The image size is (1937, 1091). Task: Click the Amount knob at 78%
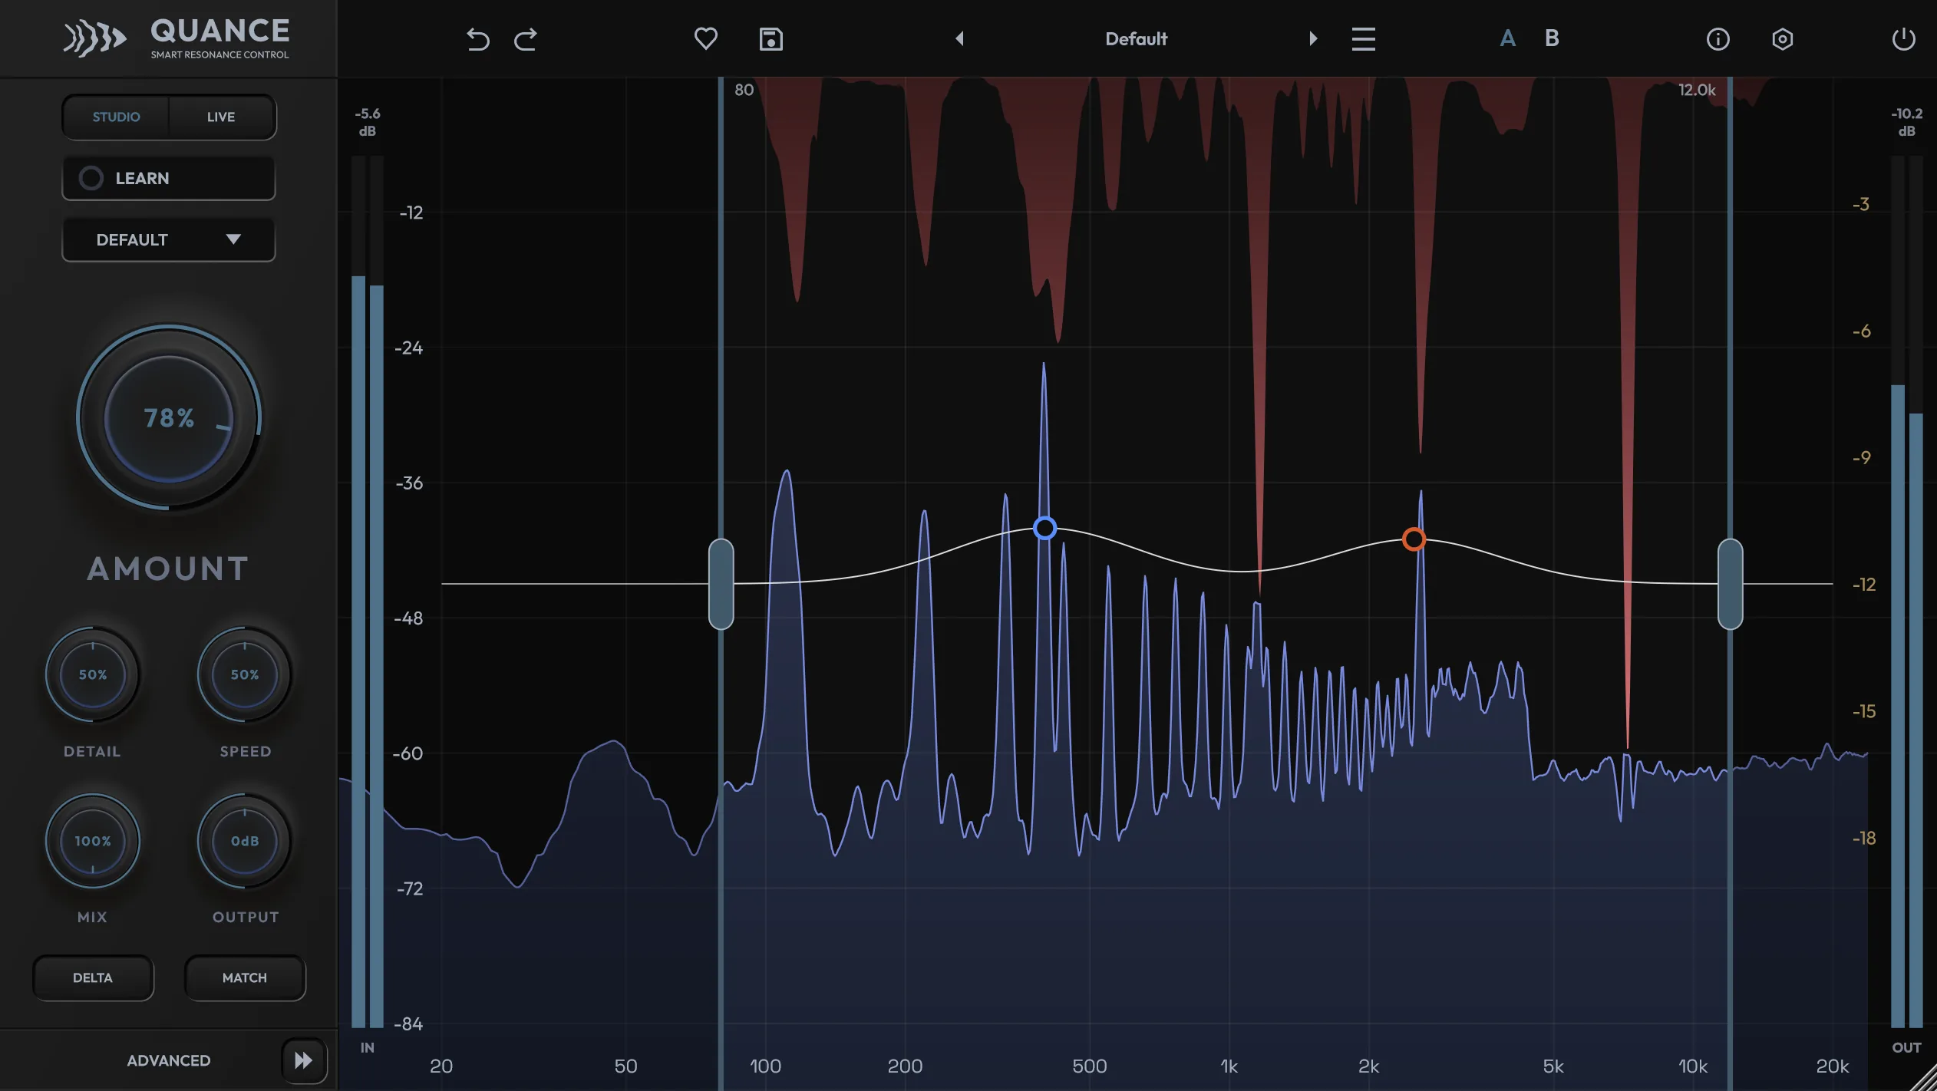169,417
